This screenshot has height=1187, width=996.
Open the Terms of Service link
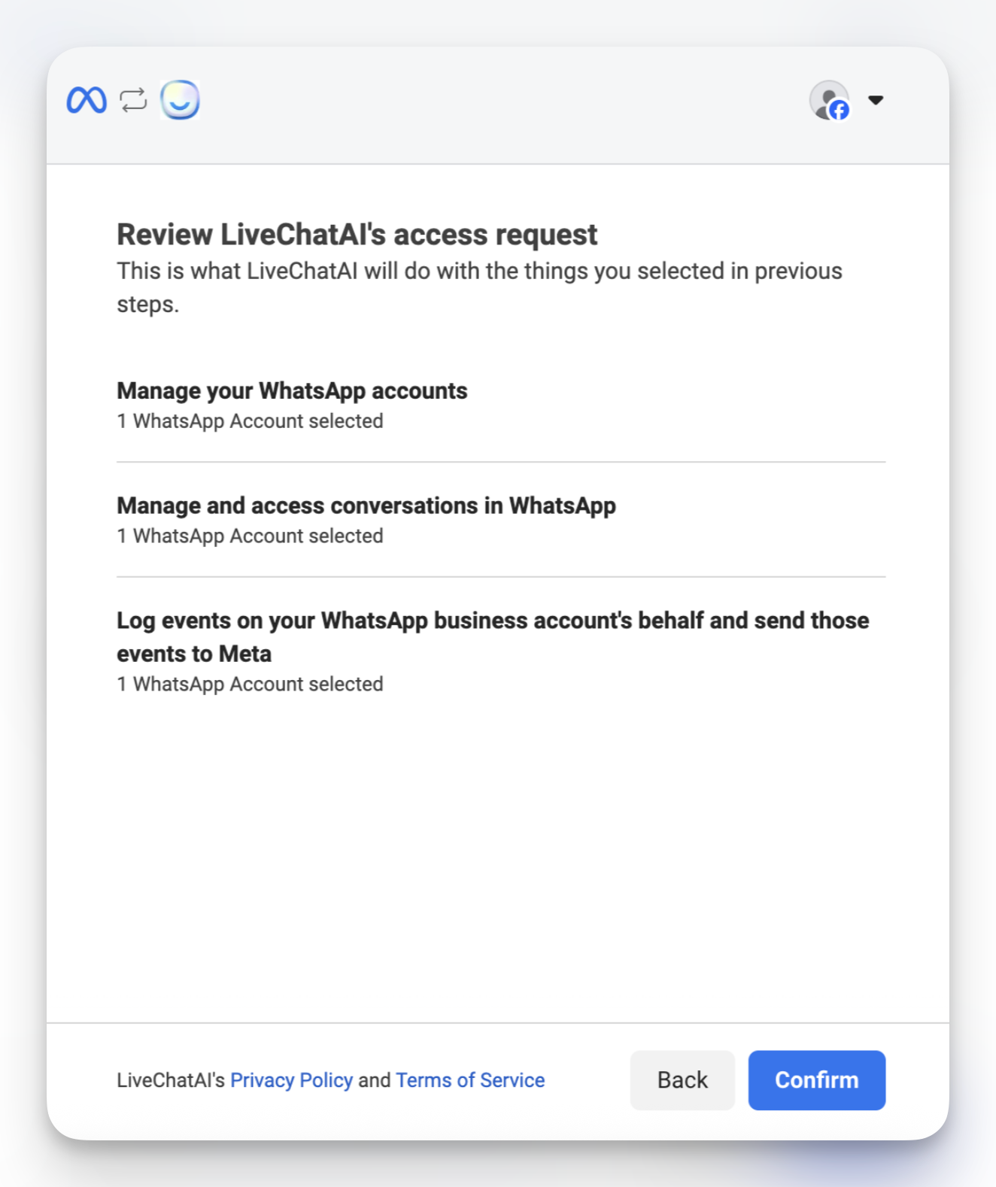pyautogui.click(x=469, y=1080)
